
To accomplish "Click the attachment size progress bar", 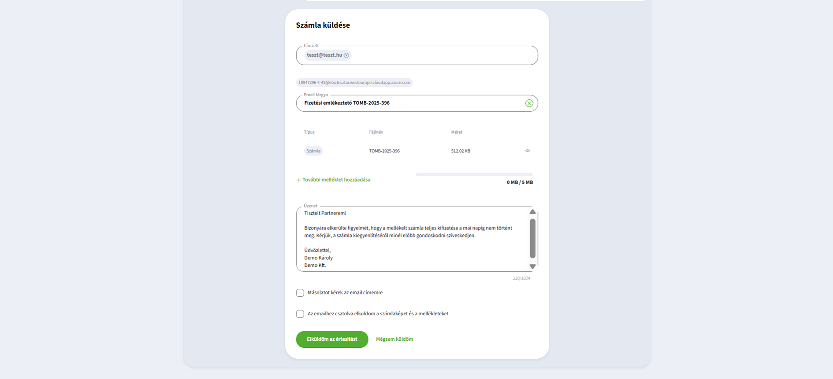I will click(x=474, y=175).
